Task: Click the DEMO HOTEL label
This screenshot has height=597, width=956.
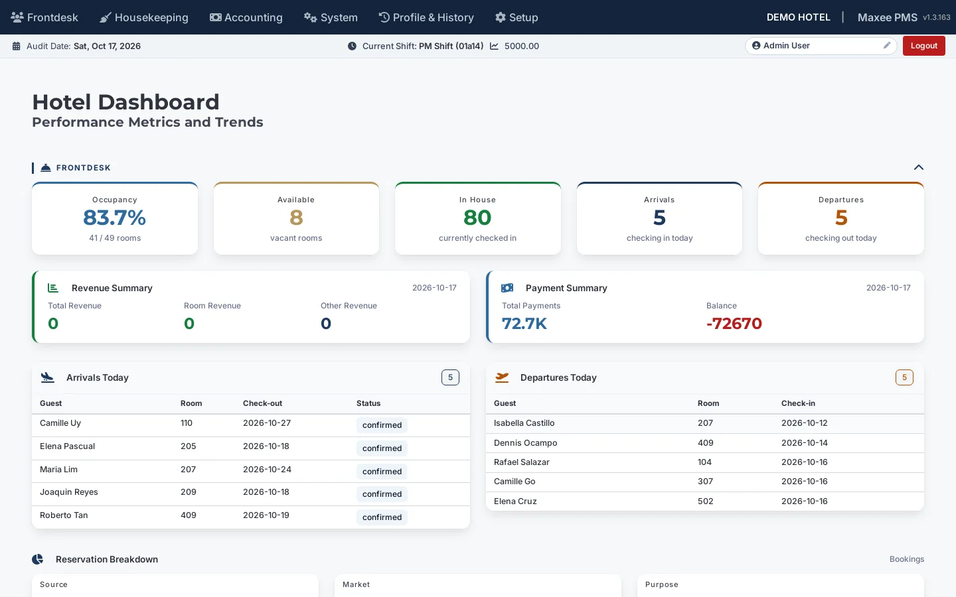Action: pyautogui.click(x=799, y=17)
